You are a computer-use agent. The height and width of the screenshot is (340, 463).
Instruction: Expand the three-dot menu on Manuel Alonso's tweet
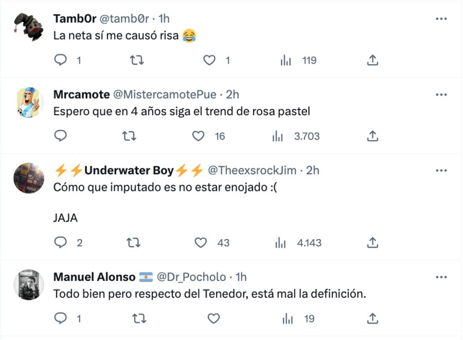coord(441,277)
